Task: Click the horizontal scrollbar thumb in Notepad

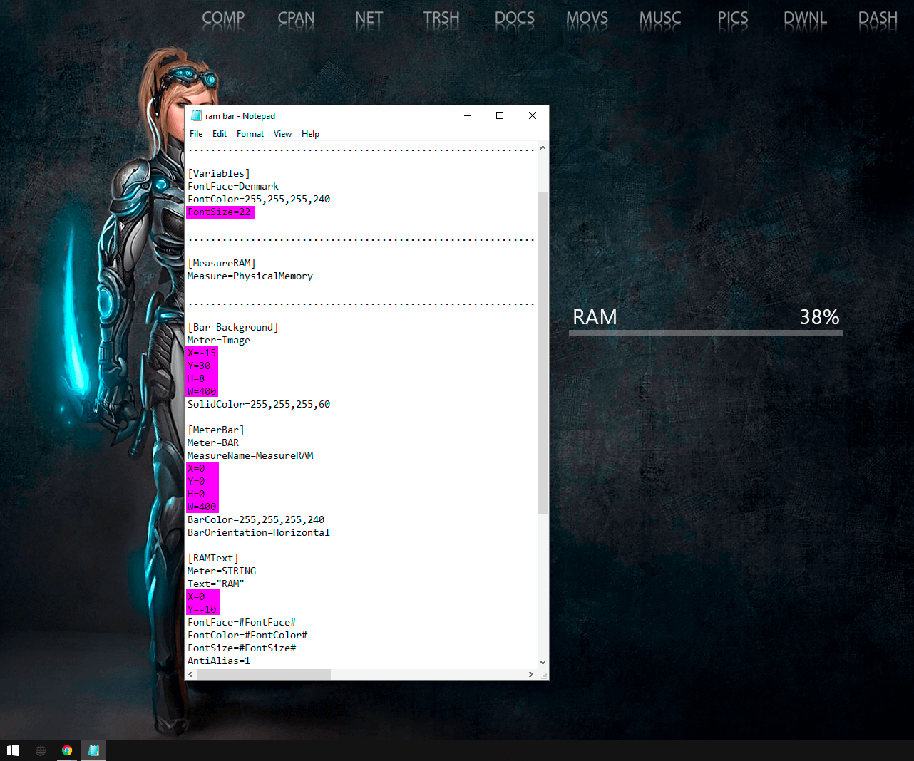Action: [264, 674]
